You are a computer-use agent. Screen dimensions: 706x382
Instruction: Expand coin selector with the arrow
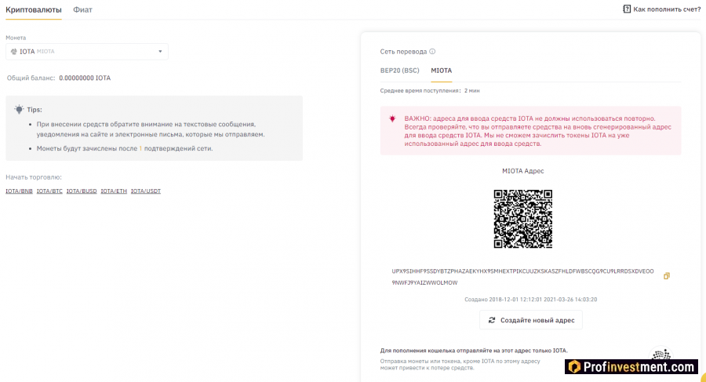160,51
